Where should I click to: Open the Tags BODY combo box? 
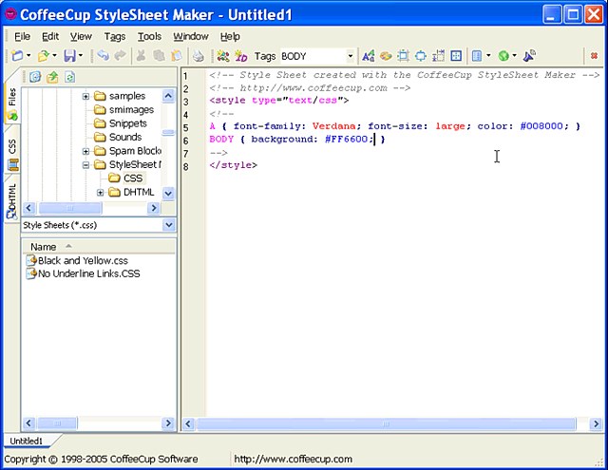(x=317, y=57)
